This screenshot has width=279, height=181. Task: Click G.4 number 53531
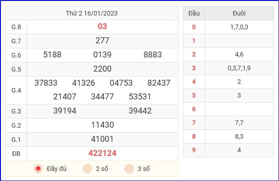point(140,97)
